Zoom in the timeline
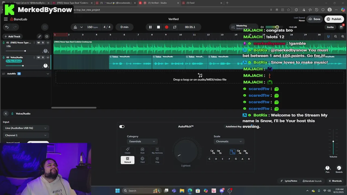347x195 pixels. coord(343,36)
